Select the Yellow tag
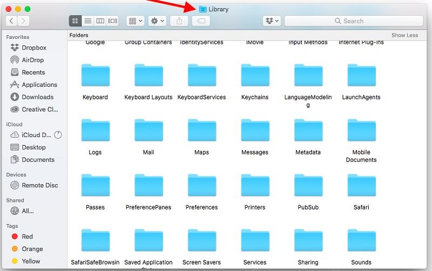The height and width of the screenshot is (271, 432). pos(26,261)
